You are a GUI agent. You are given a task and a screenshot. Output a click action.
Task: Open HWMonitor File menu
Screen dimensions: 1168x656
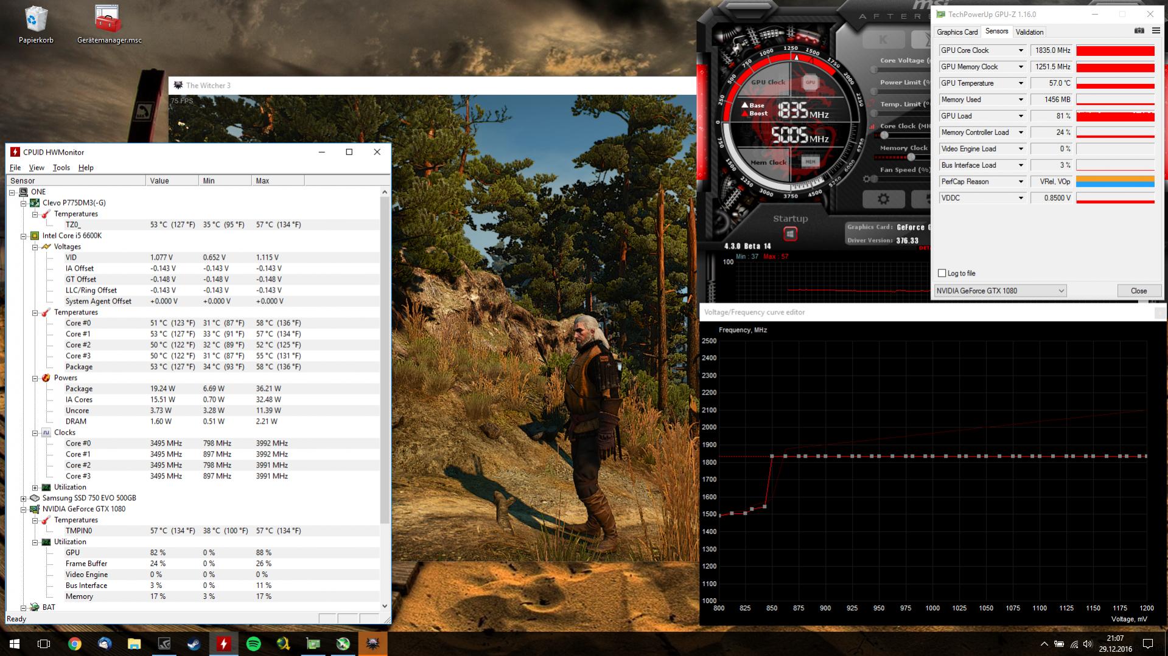coord(15,168)
